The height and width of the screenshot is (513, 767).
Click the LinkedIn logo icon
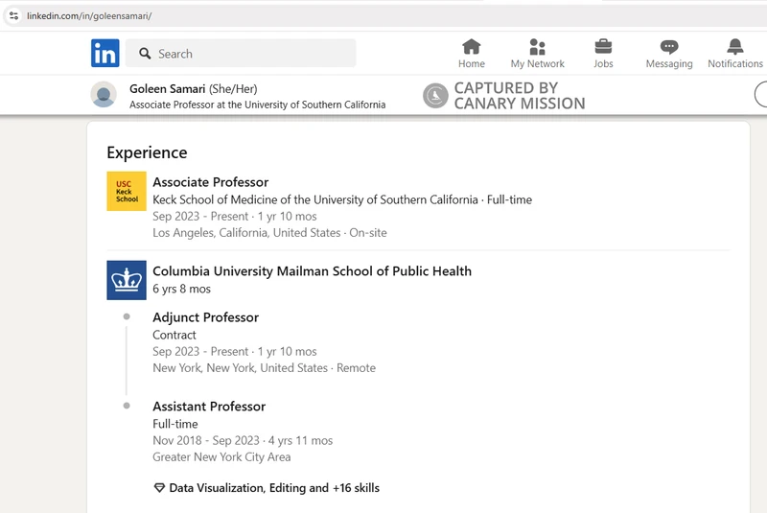pyautogui.click(x=105, y=53)
